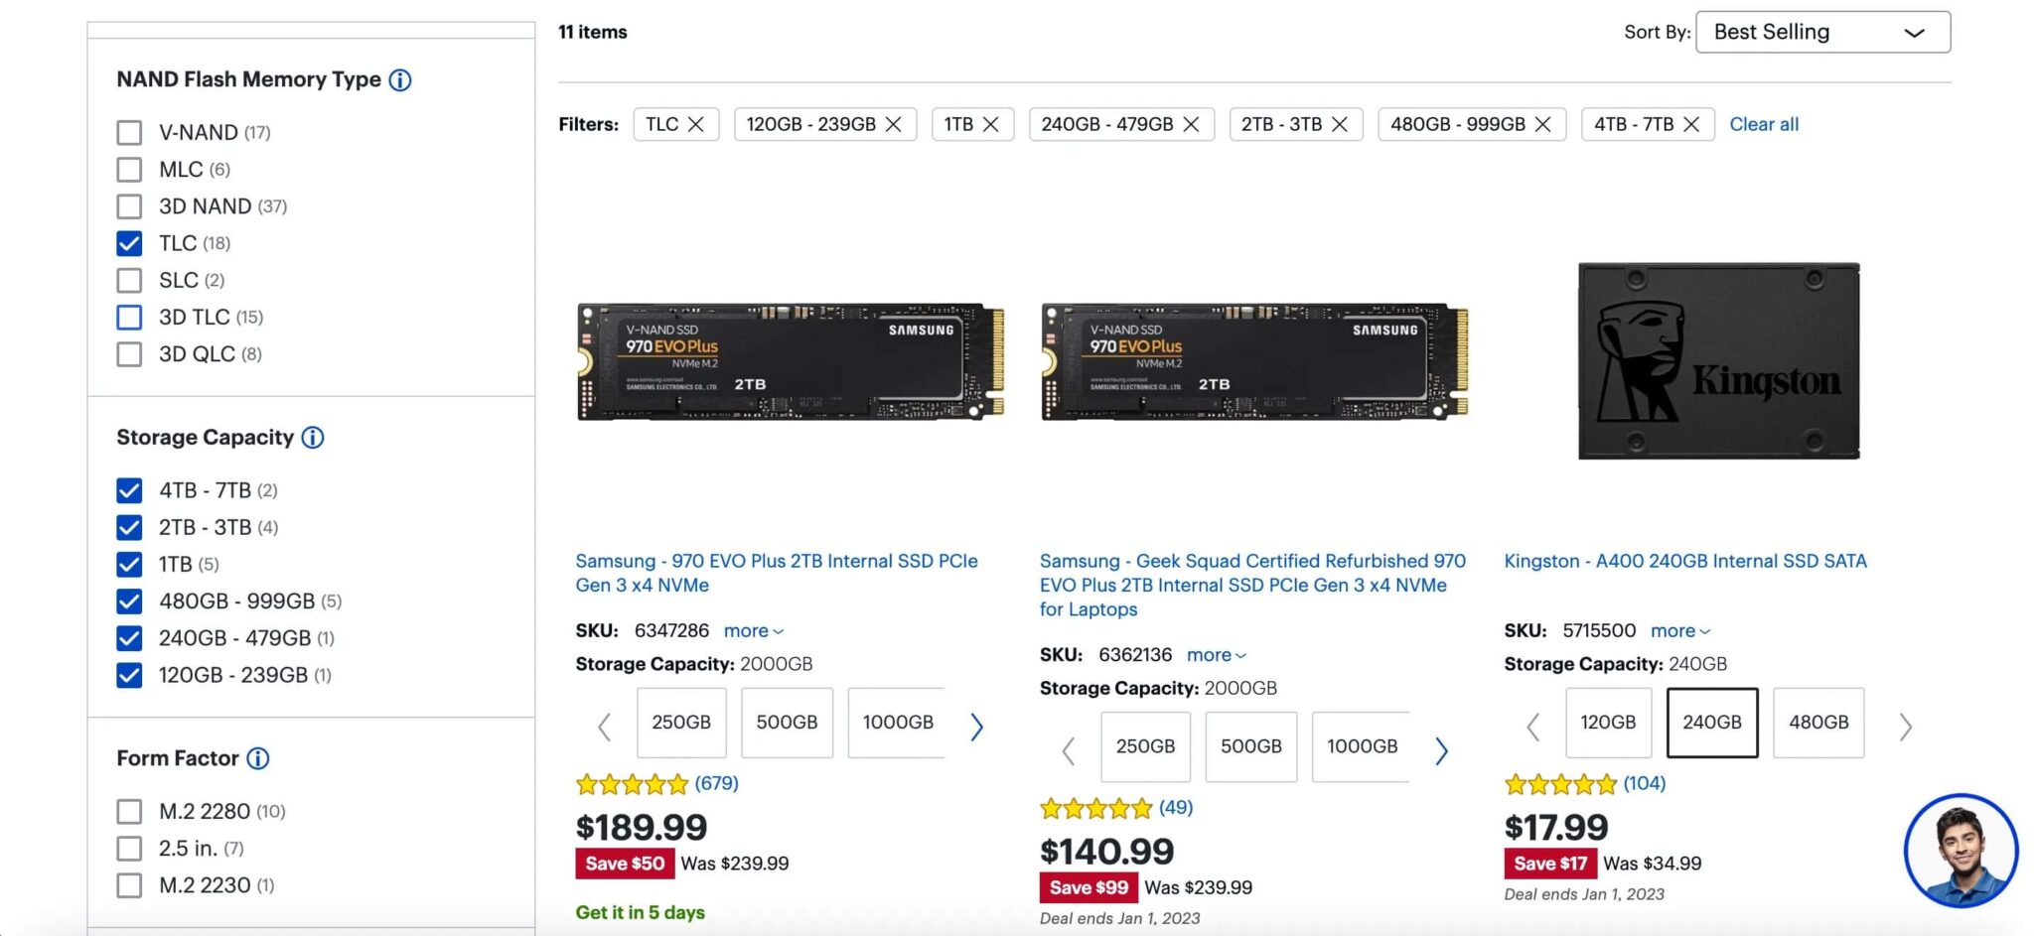Remove the 120GB - 239GB filter chip
The height and width of the screenshot is (936, 2034).
click(892, 124)
